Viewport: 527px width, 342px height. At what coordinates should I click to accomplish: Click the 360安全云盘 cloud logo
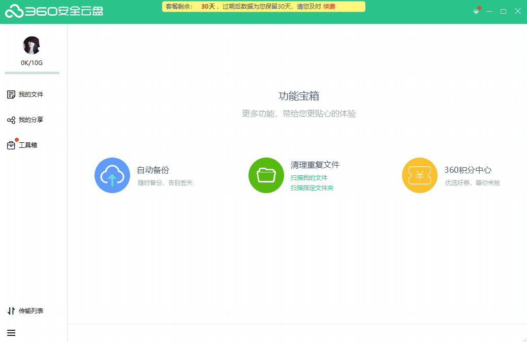pyautogui.click(x=14, y=11)
